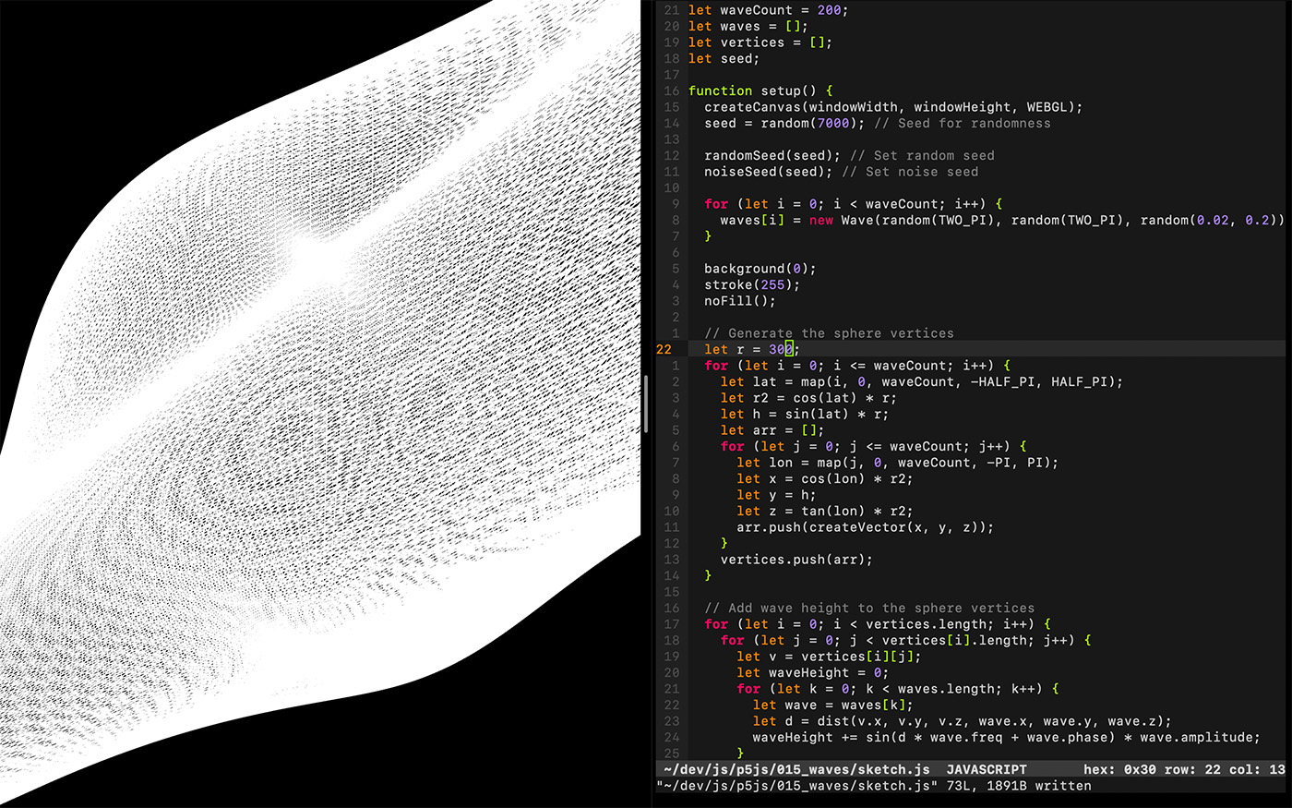Click the waveCount value 200
Screen dimensions: 1292x808
(828, 10)
